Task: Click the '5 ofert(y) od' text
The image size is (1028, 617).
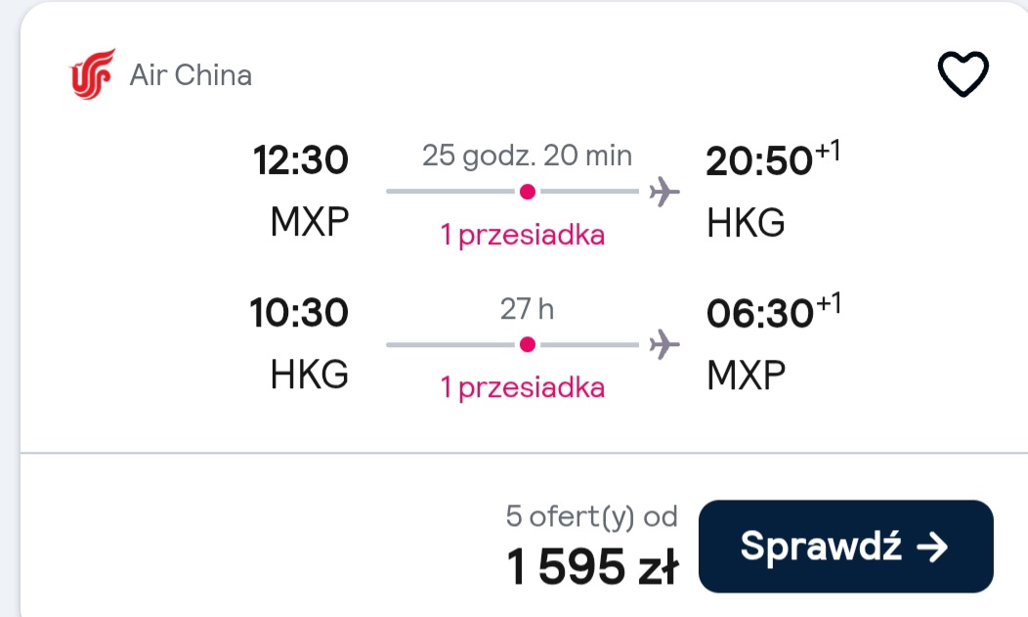Action: [x=591, y=516]
